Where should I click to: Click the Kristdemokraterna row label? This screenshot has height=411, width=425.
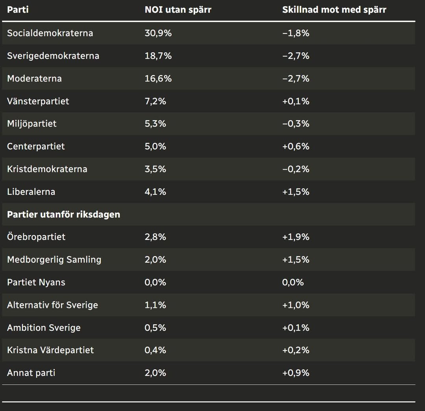click(x=47, y=169)
